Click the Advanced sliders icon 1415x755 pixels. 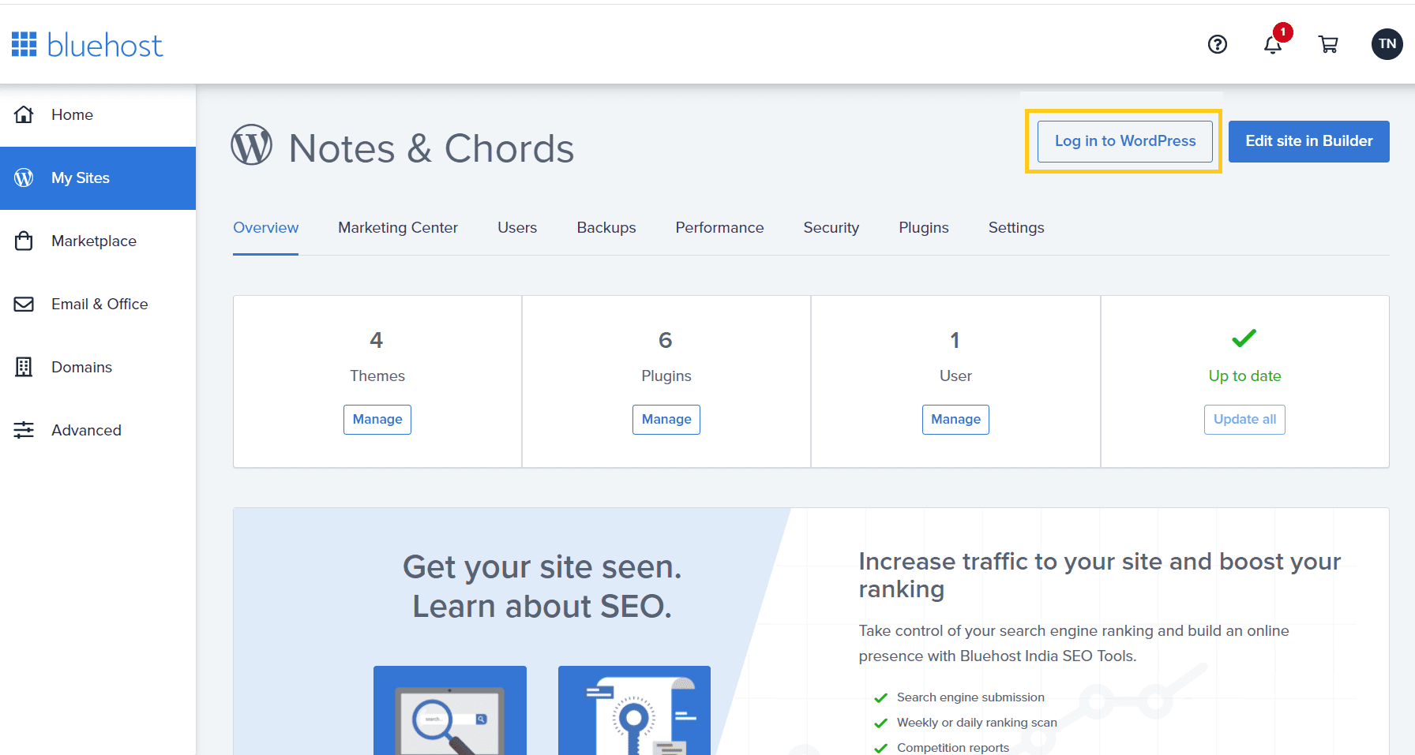(24, 430)
